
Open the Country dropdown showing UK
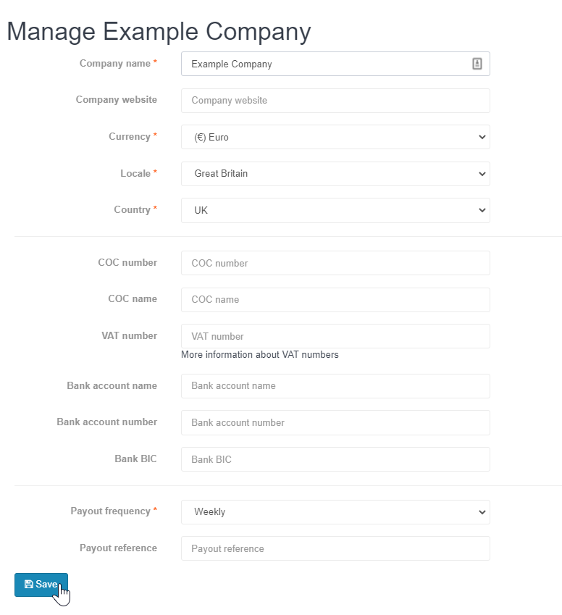click(x=335, y=210)
